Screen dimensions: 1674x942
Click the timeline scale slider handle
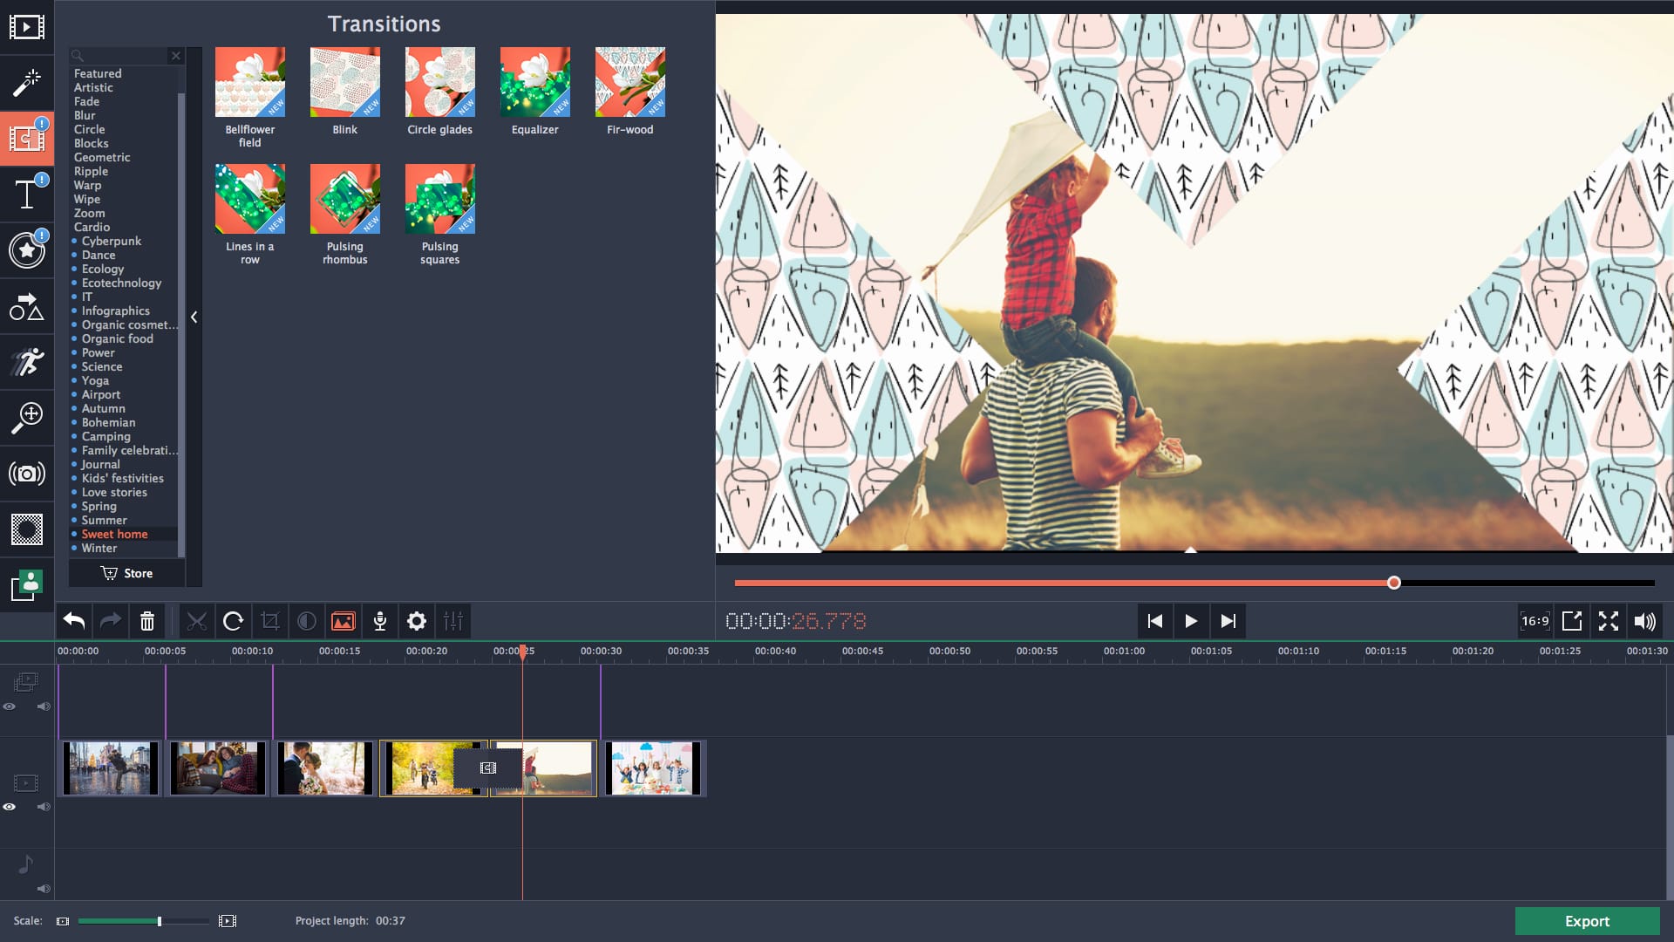[x=160, y=920]
